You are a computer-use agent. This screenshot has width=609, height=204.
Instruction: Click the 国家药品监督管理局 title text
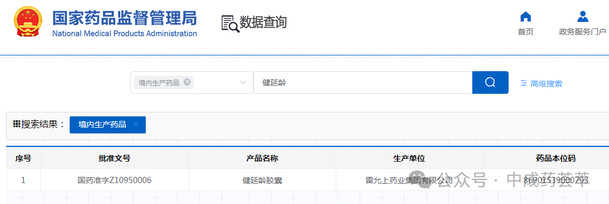coord(124,18)
